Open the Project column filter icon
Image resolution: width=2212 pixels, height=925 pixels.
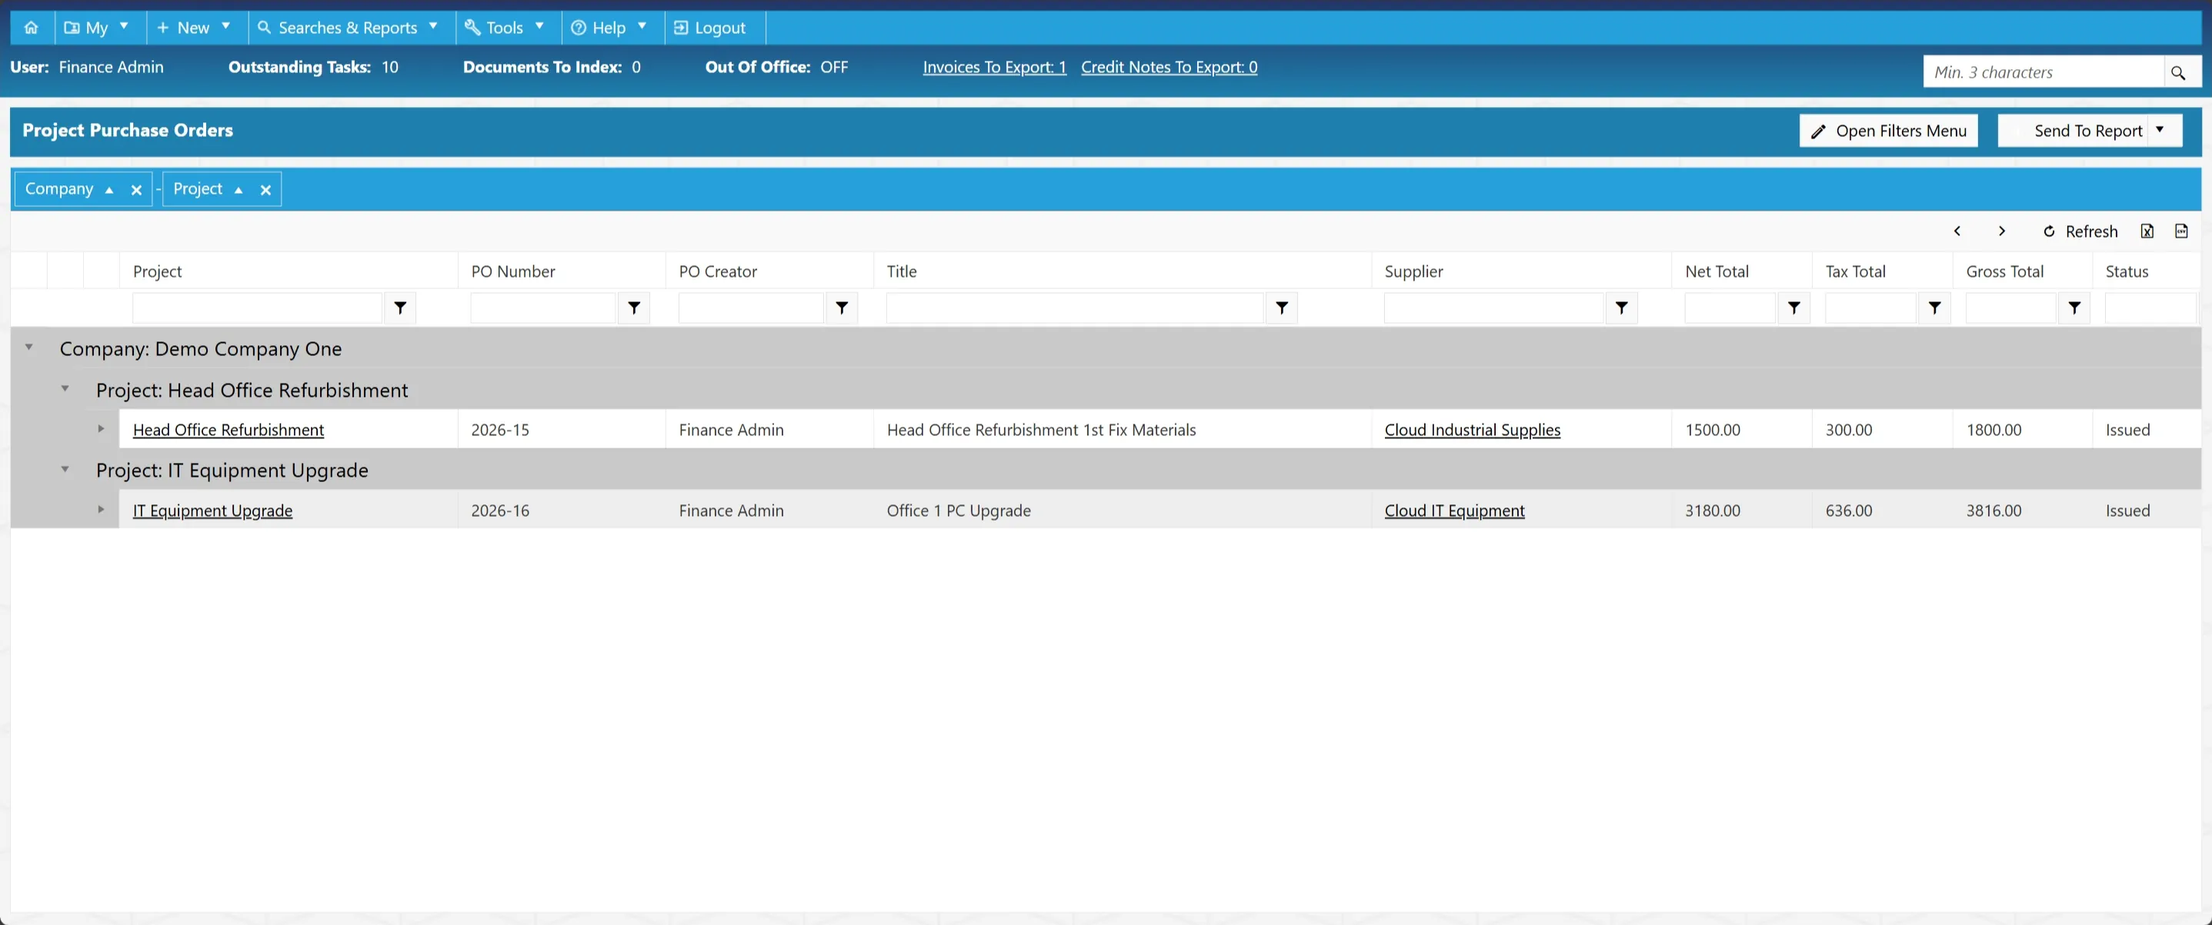400,308
